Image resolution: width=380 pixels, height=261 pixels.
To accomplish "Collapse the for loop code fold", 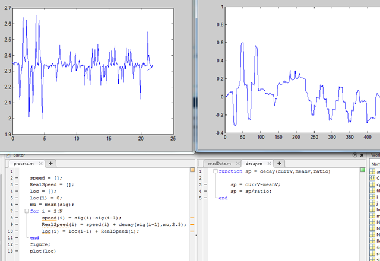I will [x=27, y=211].
